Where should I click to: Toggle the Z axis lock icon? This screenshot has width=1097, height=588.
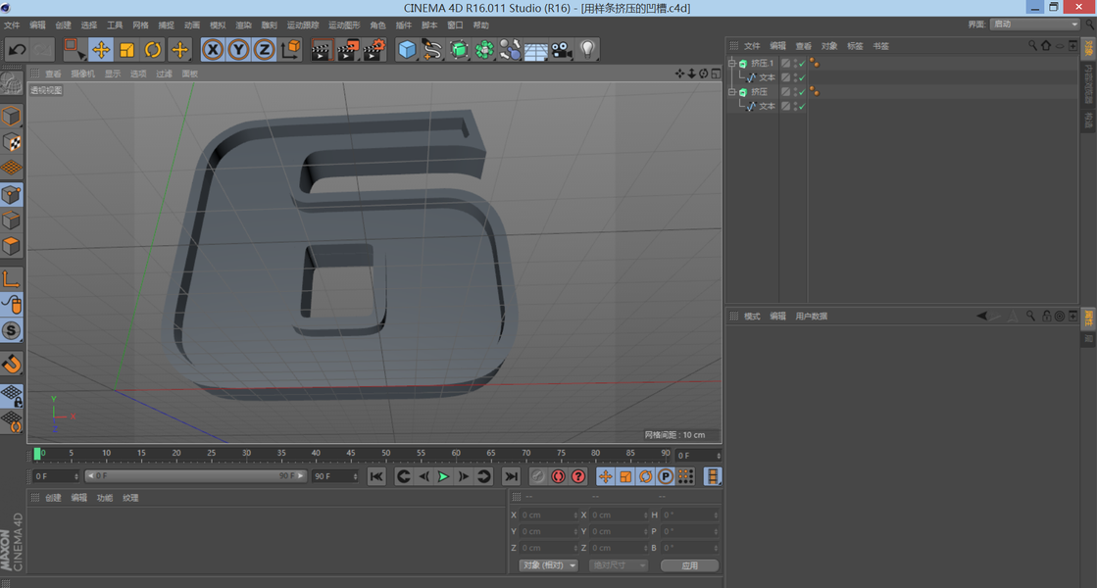(264, 49)
